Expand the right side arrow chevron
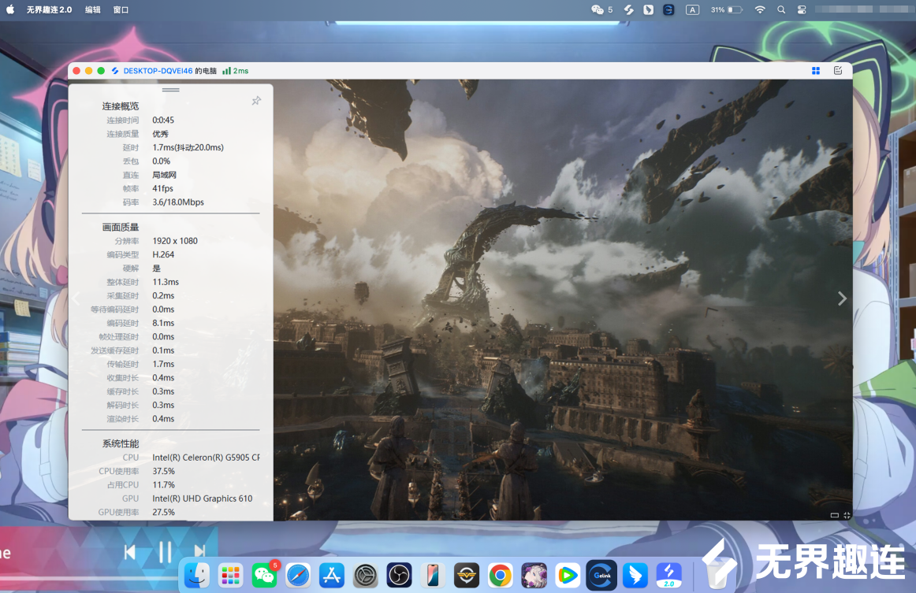916x593 pixels. 842,298
